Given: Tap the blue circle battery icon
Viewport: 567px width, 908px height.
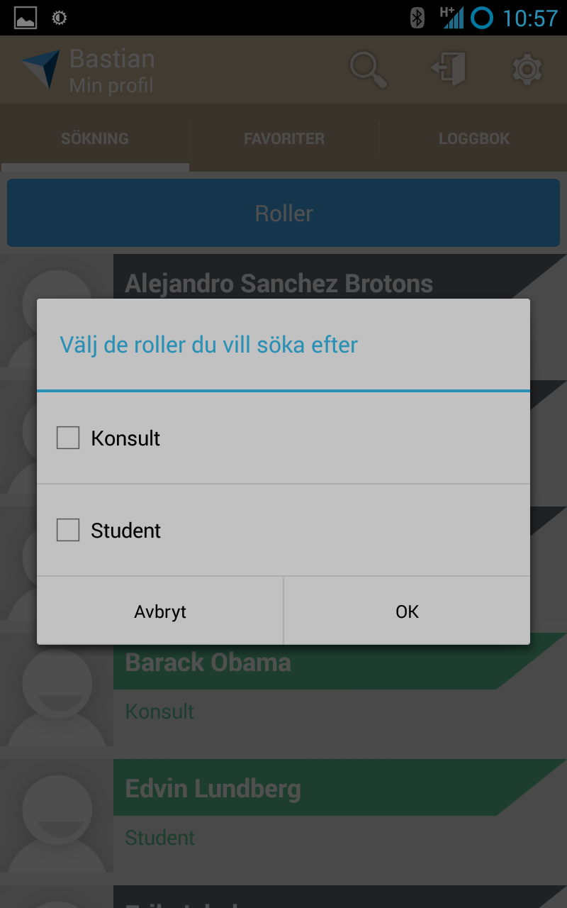Looking at the screenshot, I should [x=482, y=18].
